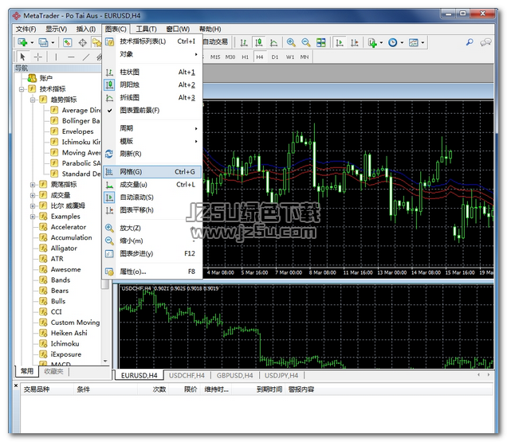Switch to USDCHF,H4 chart tab

187,375
